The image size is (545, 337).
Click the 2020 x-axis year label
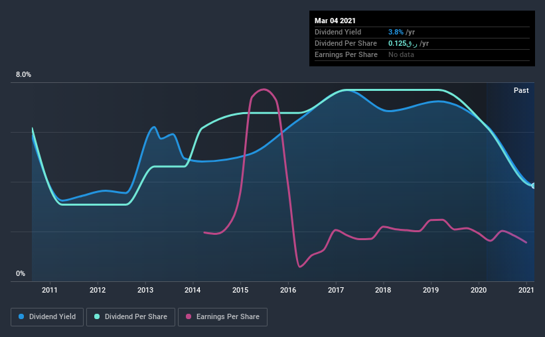tap(479, 290)
